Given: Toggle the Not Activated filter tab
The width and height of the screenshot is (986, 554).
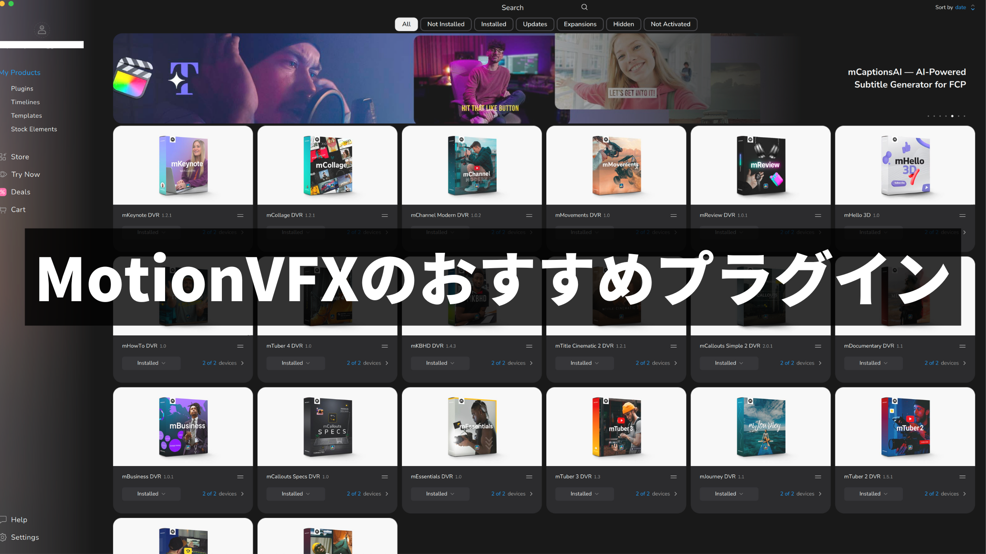Looking at the screenshot, I should (670, 24).
